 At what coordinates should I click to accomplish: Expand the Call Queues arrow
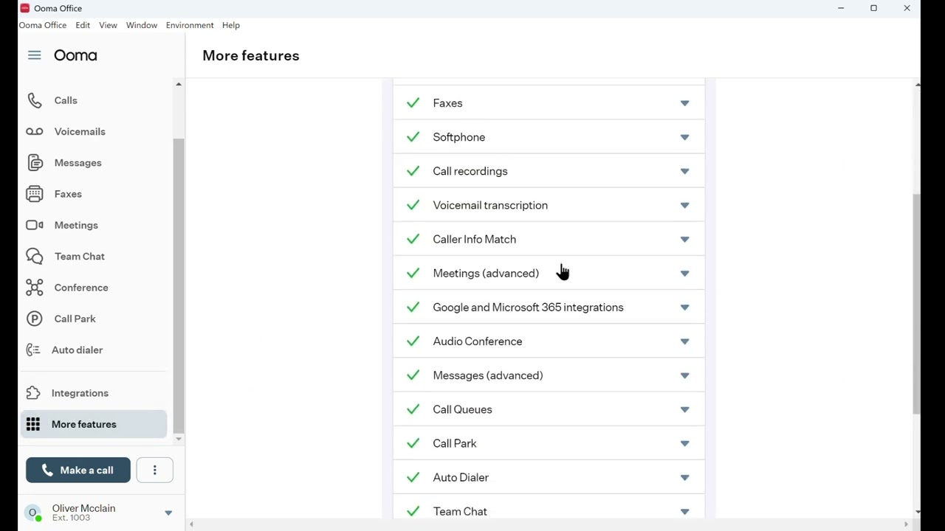coord(684,409)
